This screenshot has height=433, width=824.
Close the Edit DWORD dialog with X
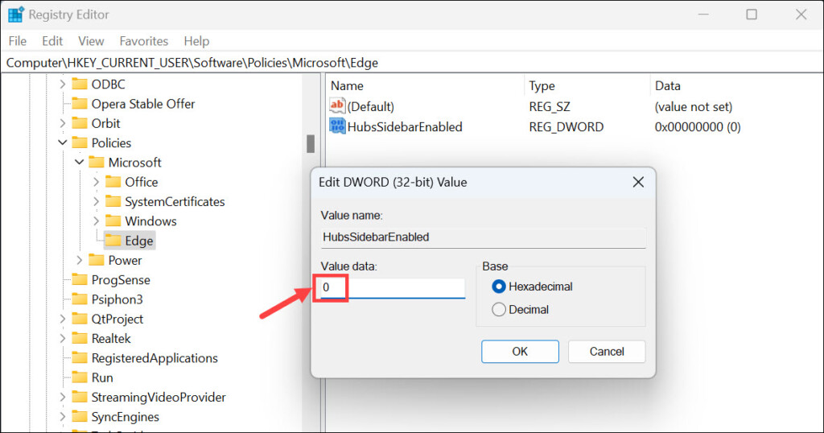point(638,183)
